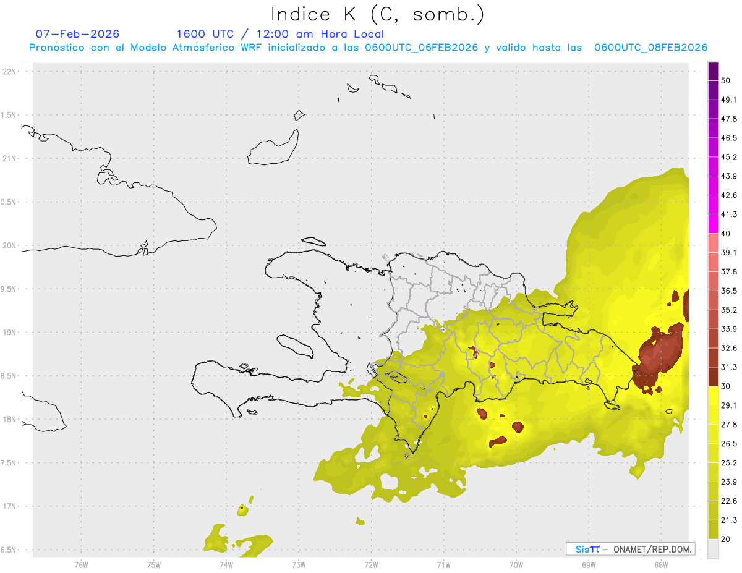Click the '72W' longitude label

click(x=371, y=564)
